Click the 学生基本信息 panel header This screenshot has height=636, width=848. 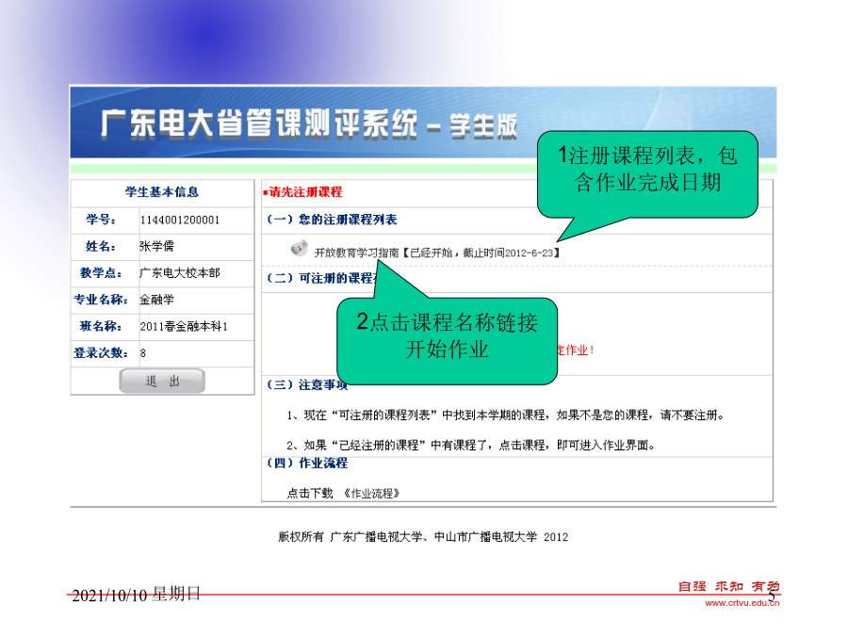pyautogui.click(x=162, y=192)
